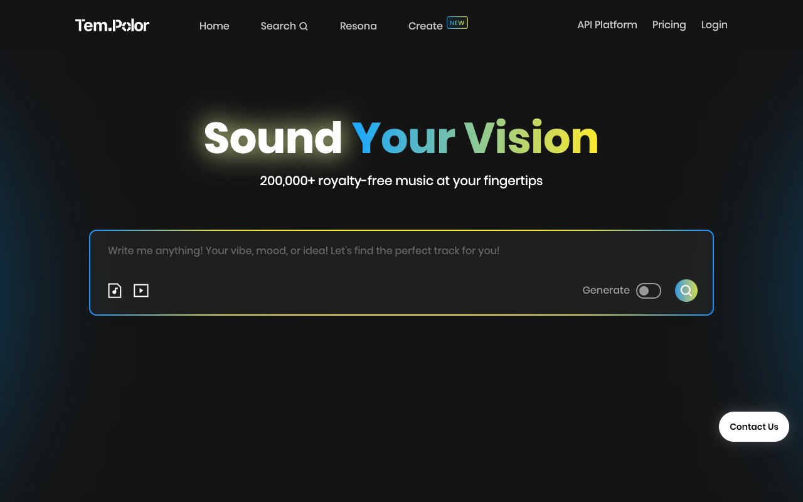The image size is (803, 502).
Task: Select the NEW badge next to Create
Action: tap(457, 22)
